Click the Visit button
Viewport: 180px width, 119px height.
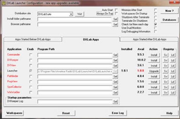pyautogui.click(x=80, y=14)
